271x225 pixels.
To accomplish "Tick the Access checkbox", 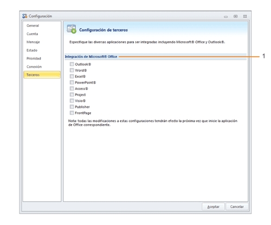I will pos(72,88).
